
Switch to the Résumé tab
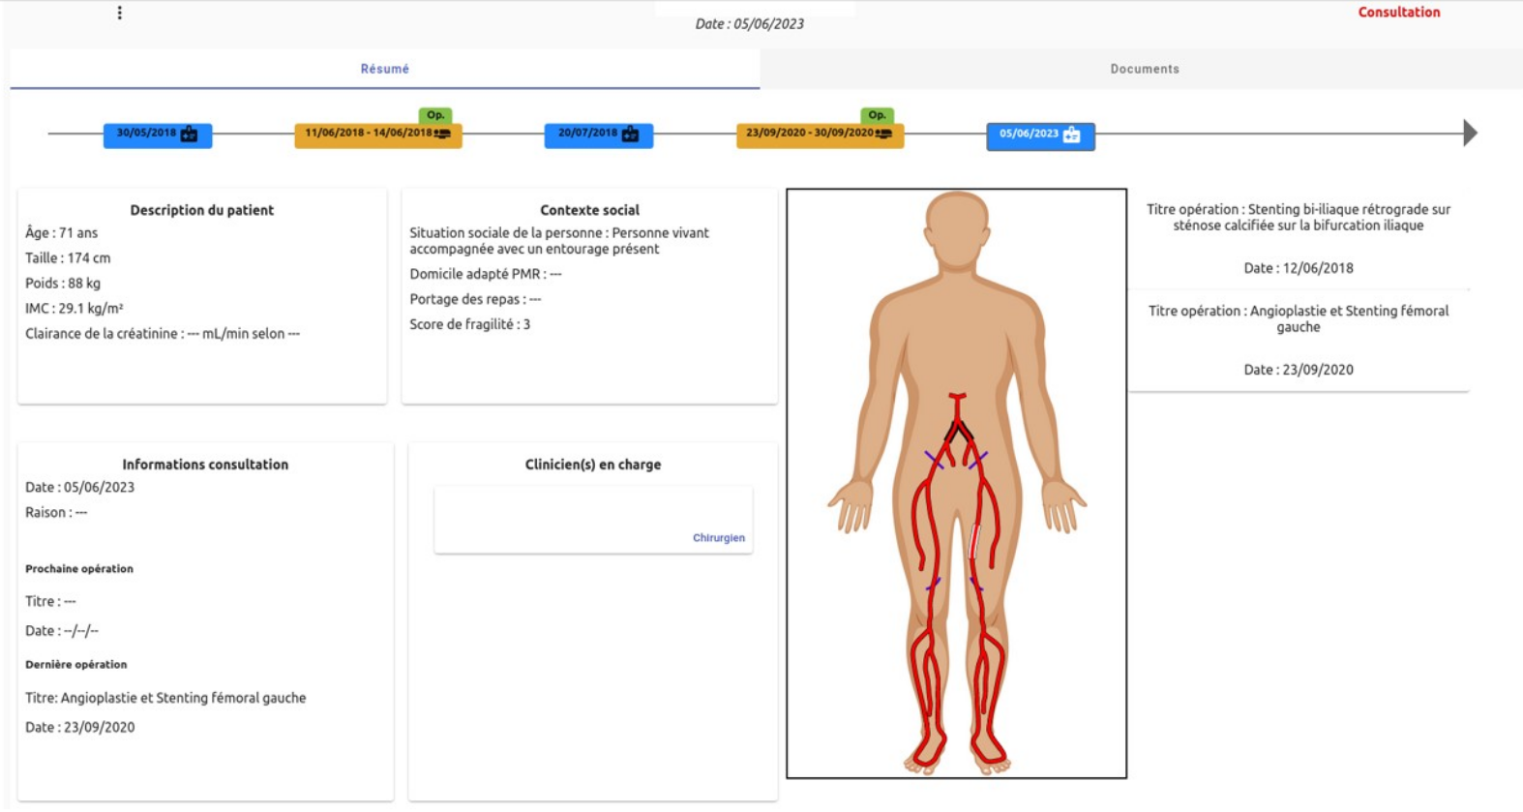click(x=385, y=69)
